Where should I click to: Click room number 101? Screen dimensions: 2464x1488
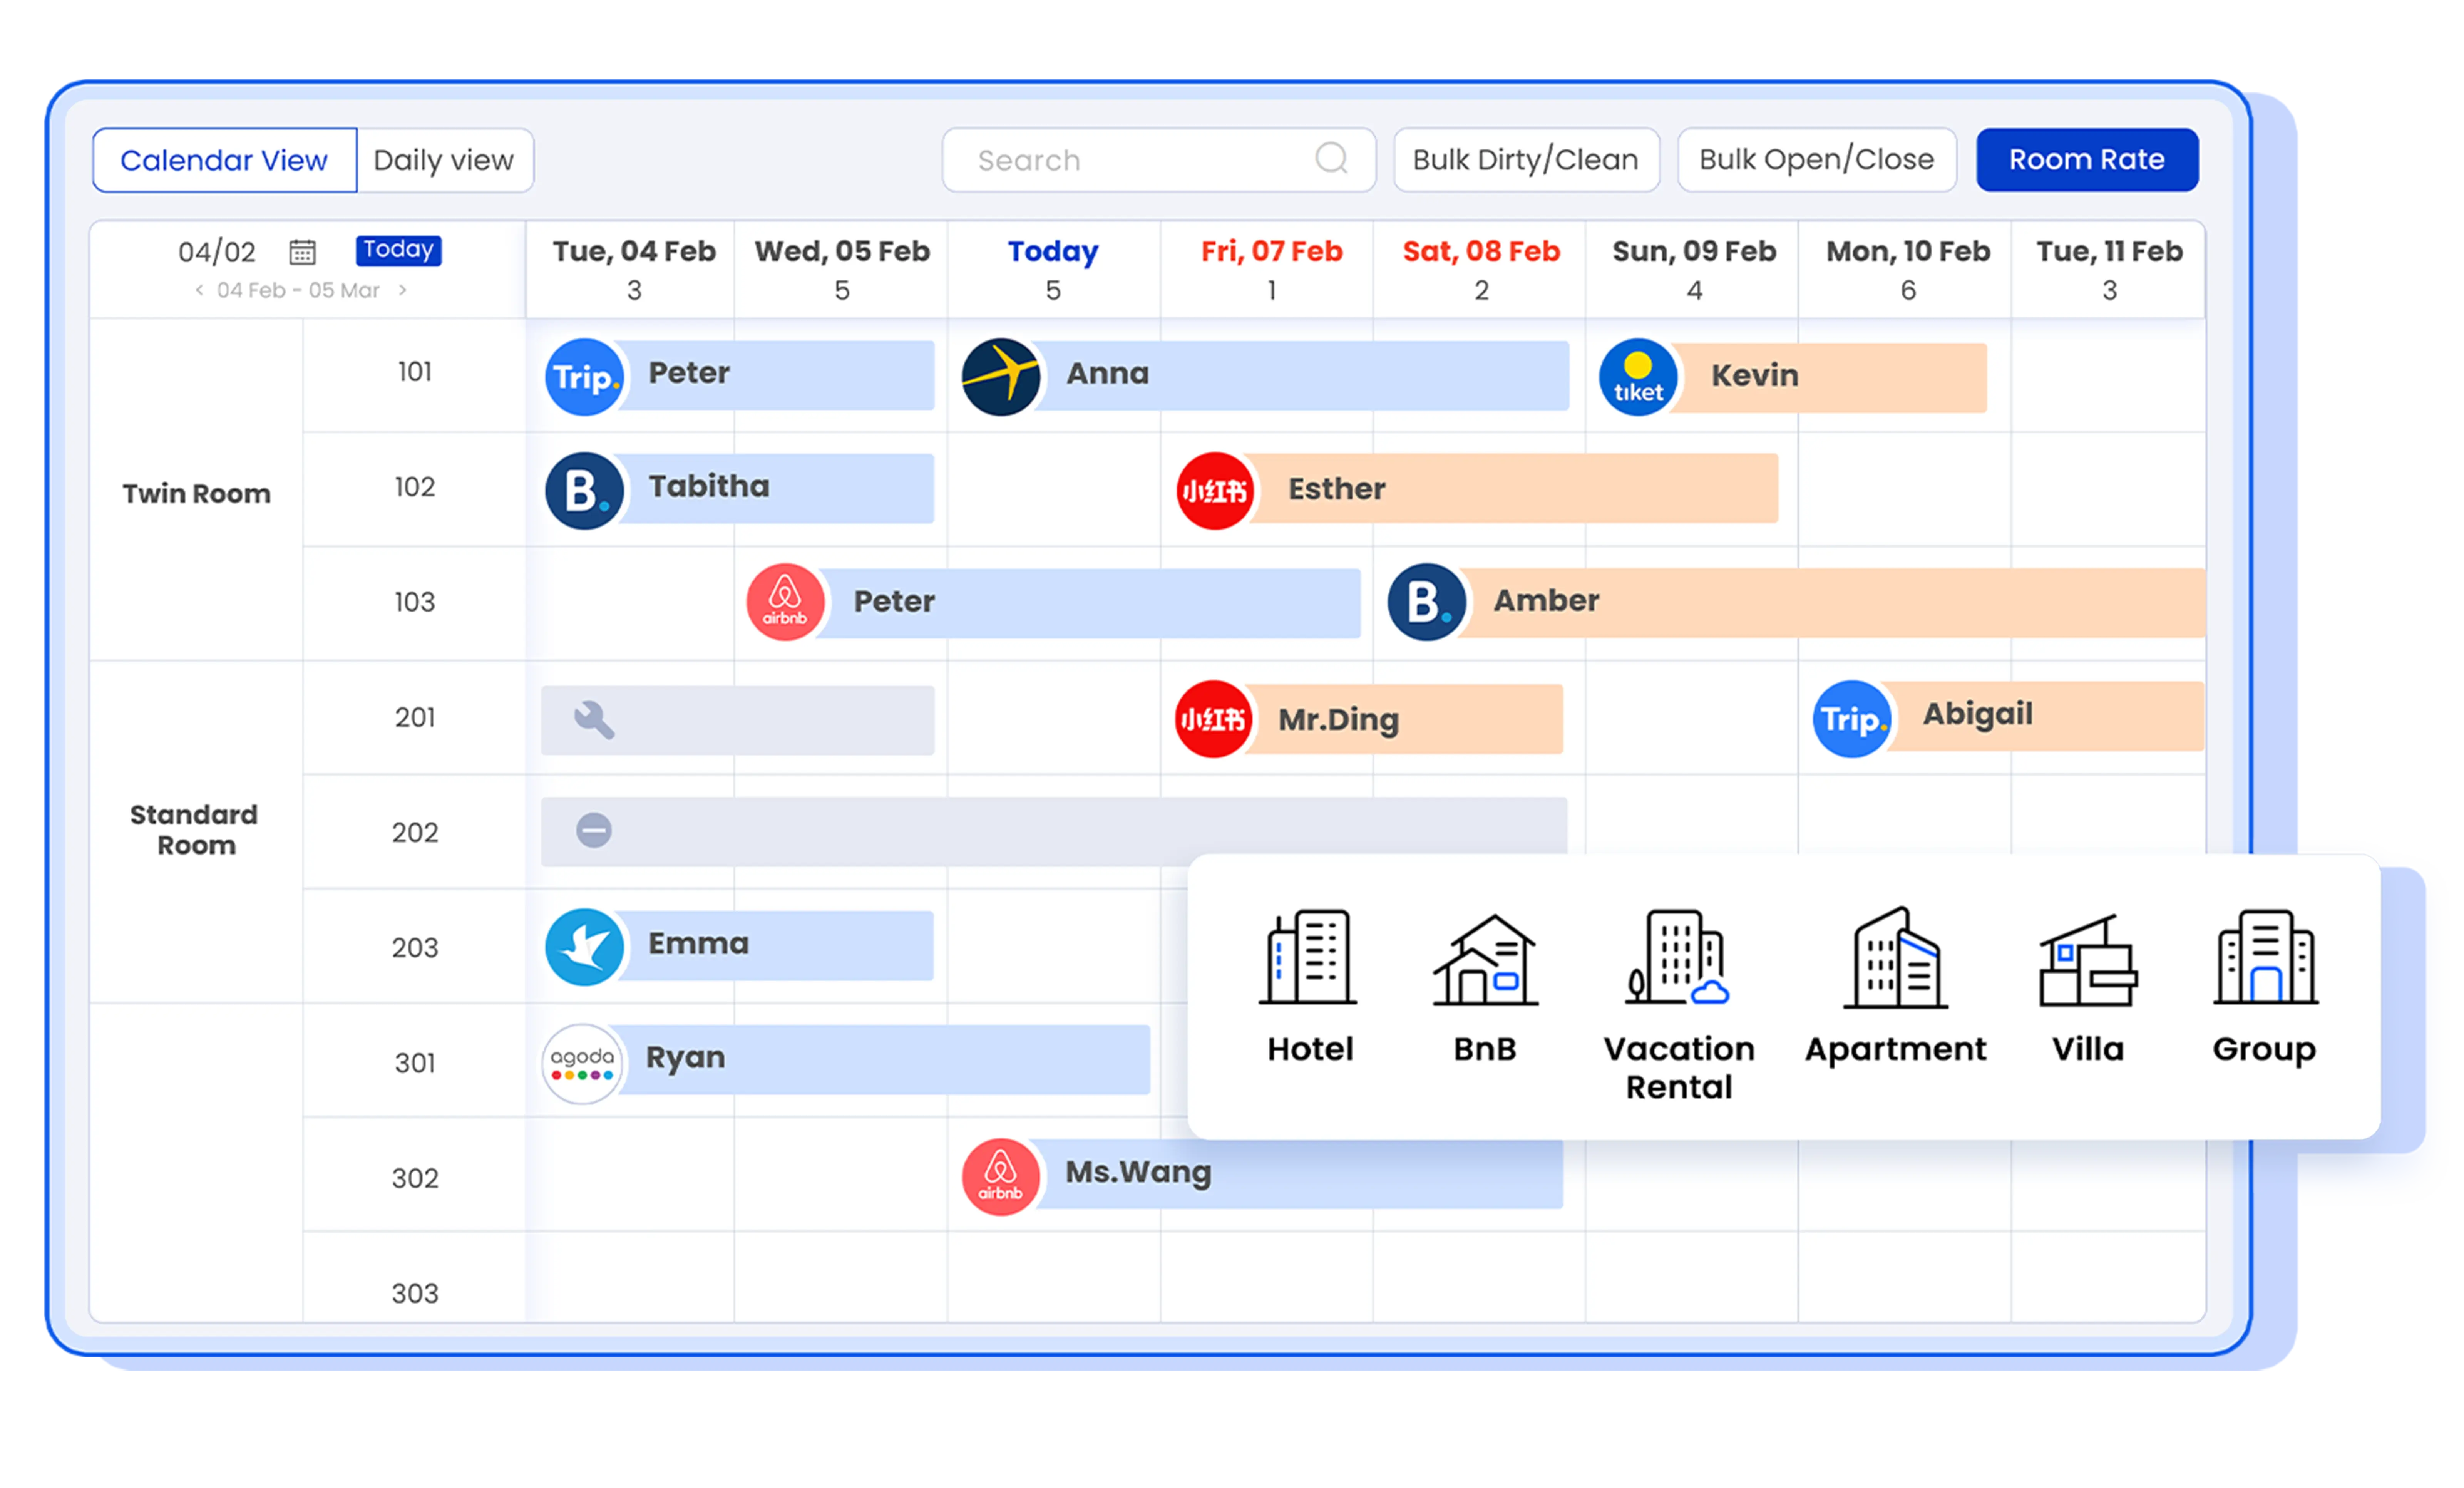(415, 372)
